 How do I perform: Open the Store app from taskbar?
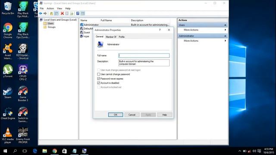click(x=64, y=151)
